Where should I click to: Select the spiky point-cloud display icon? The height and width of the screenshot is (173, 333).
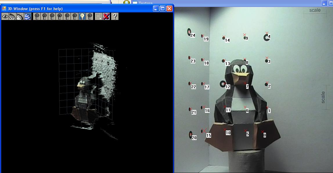tap(20, 16)
